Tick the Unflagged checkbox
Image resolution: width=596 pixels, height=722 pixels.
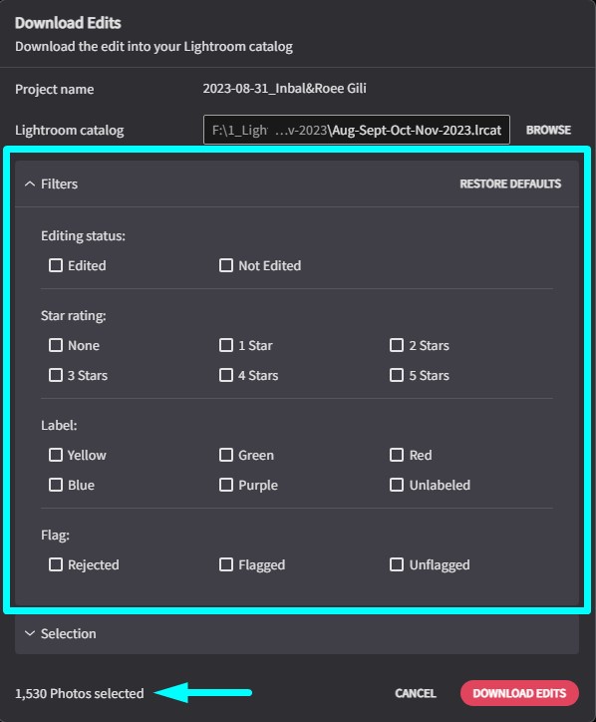pos(397,565)
